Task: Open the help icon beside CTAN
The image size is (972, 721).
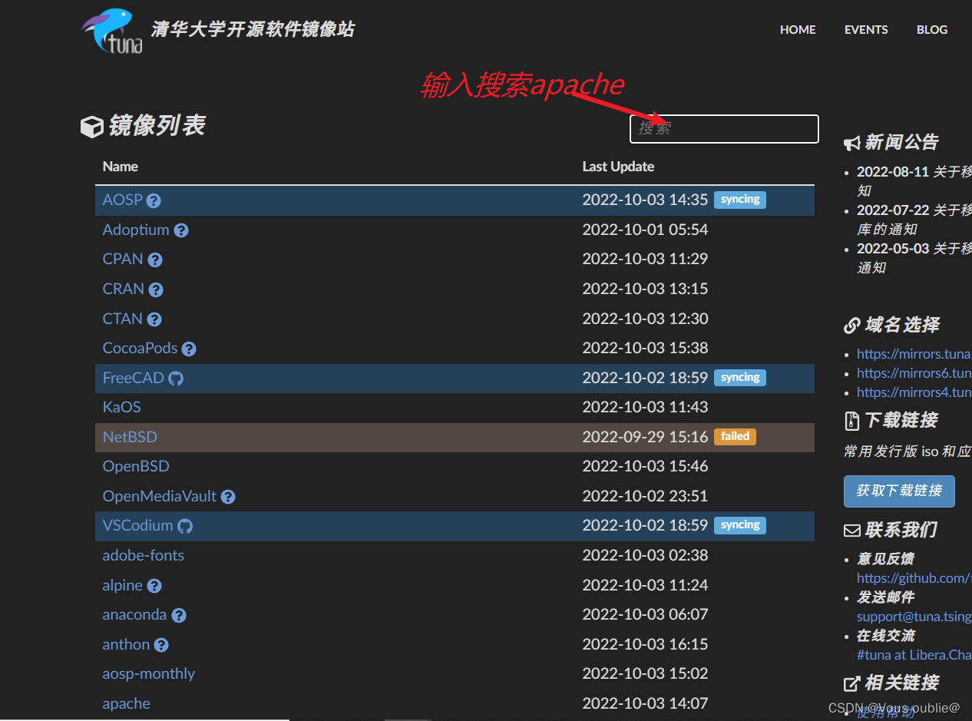Action: [154, 319]
